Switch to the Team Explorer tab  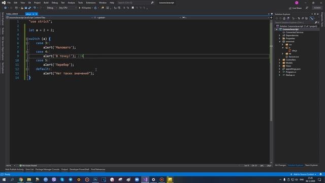[311, 165]
